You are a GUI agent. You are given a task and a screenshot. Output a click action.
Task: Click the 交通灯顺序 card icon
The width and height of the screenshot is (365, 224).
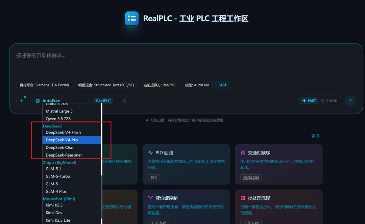pyautogui.click(x=243, y=153)
